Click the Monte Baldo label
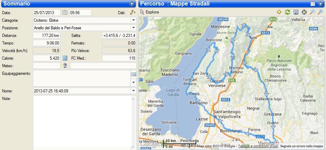Image resolution: width=326 pixels, height=150 pixels. (226, 33)
